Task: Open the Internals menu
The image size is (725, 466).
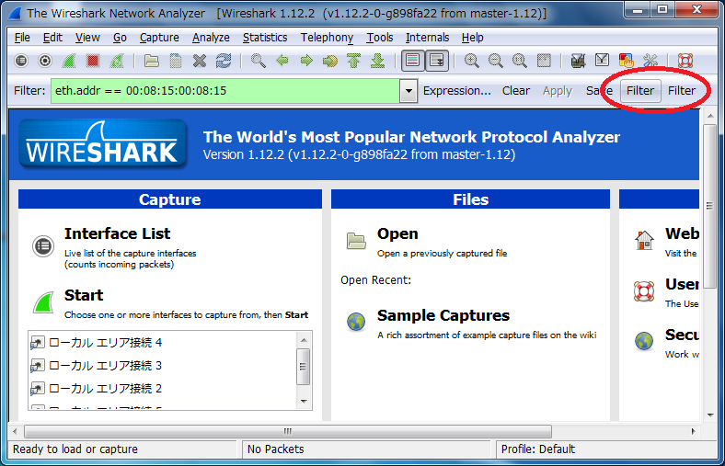Action: [x=427, y=38]
